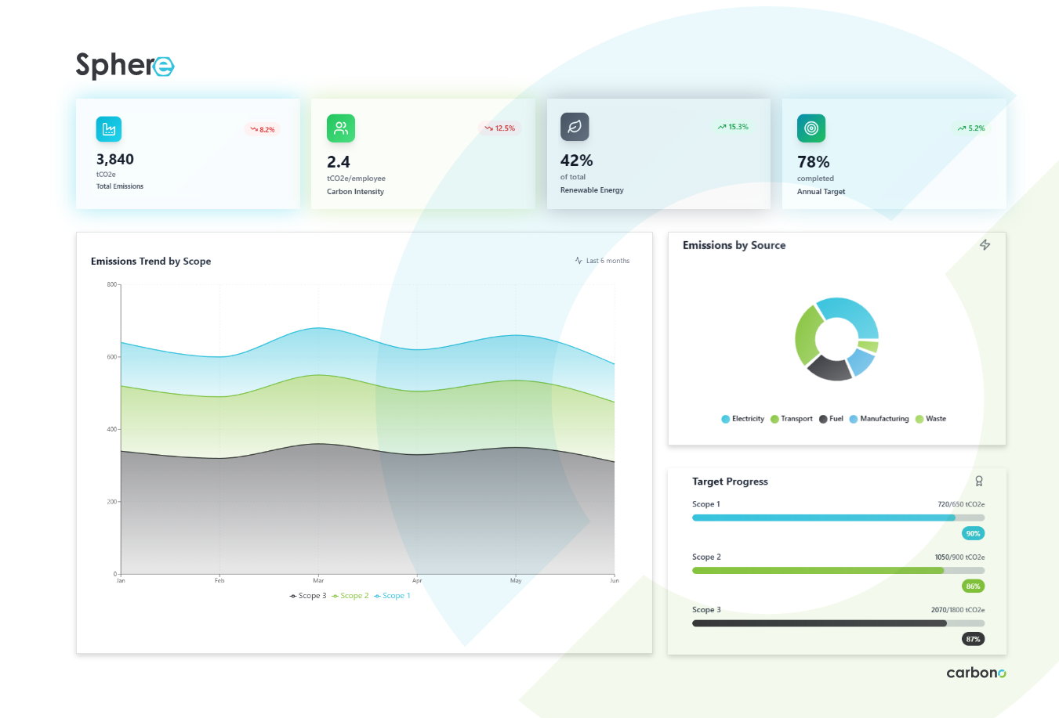The image size is (1059, 718).
Task: Select Transport in the donut chart legend
Action: tap(792, 419)
